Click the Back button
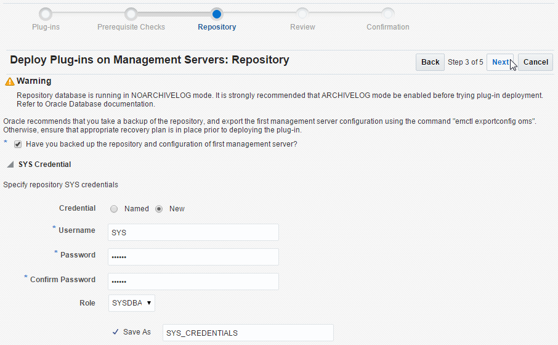Screen dimensions: 558x345 coord(430,62)
